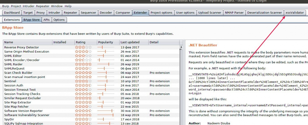Select the Site Map Extractor extension
Screen dimensions: 308x125
91,102
